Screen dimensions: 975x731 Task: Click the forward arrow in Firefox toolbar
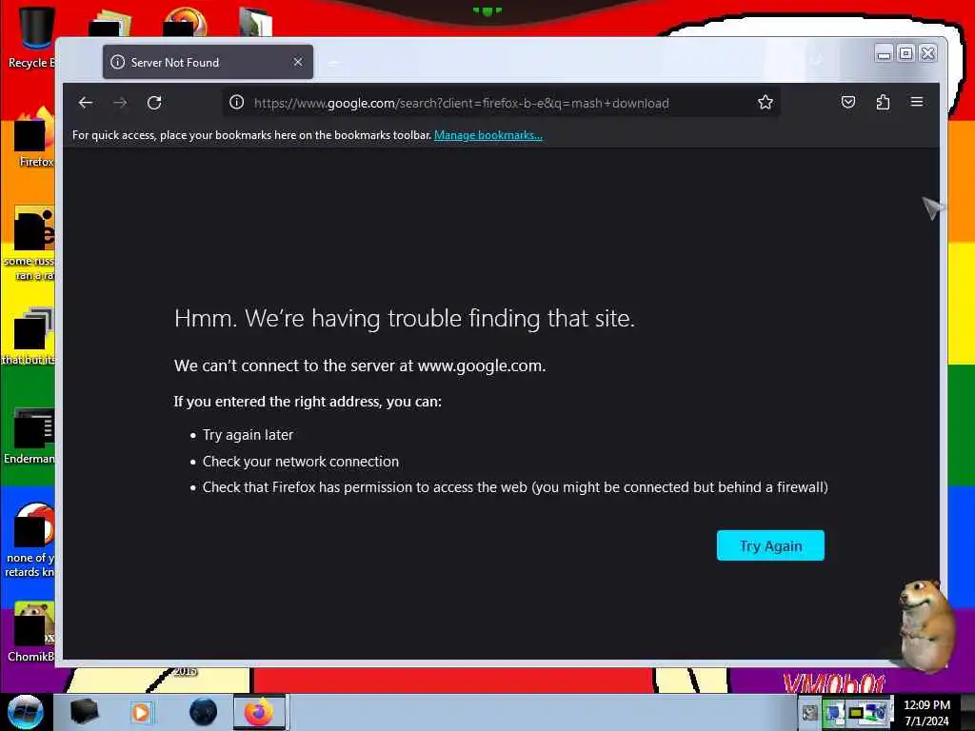pyautogui.click(x=121, y=103)
